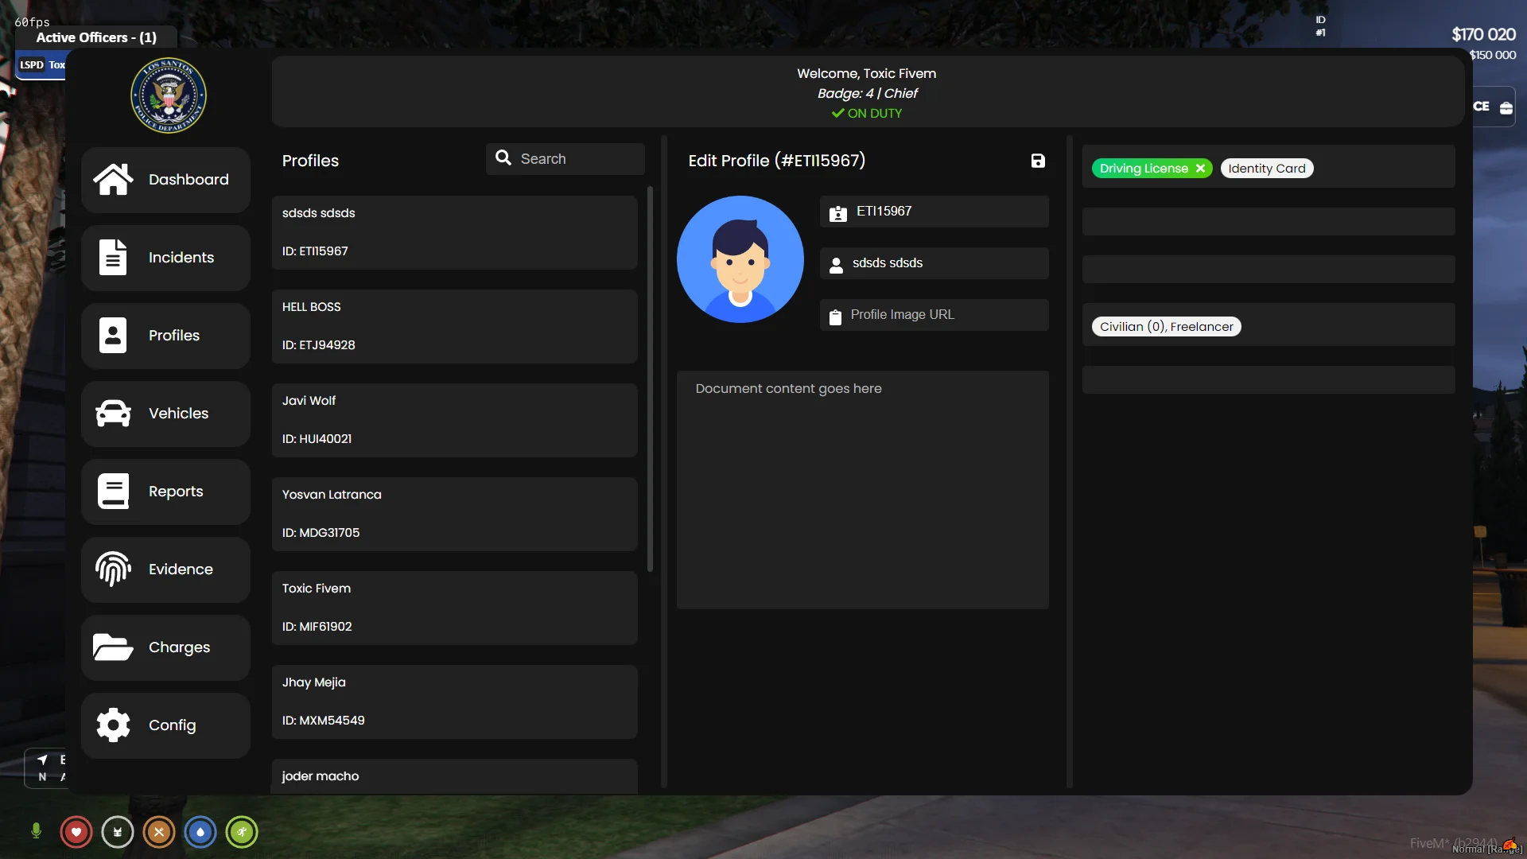Open Dashboard via the house icon
The width and height of the screenshot is (1527, 859).
[113, 179]
